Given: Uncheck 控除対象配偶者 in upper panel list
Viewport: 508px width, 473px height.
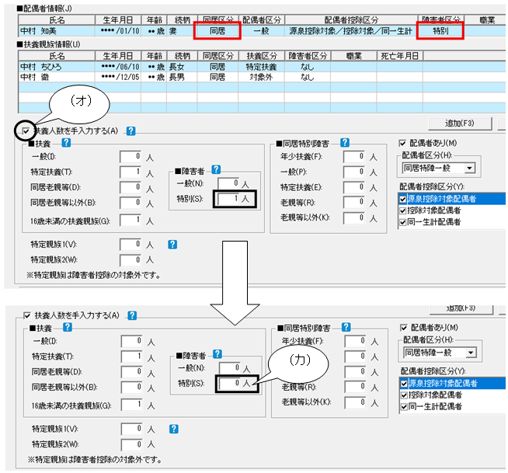Looking at the screenshot, I should coord(402,210).
